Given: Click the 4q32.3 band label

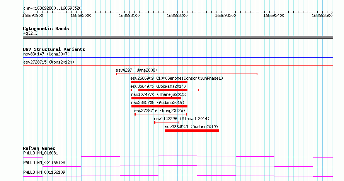Looking at the screenshot, I should 30,33.
